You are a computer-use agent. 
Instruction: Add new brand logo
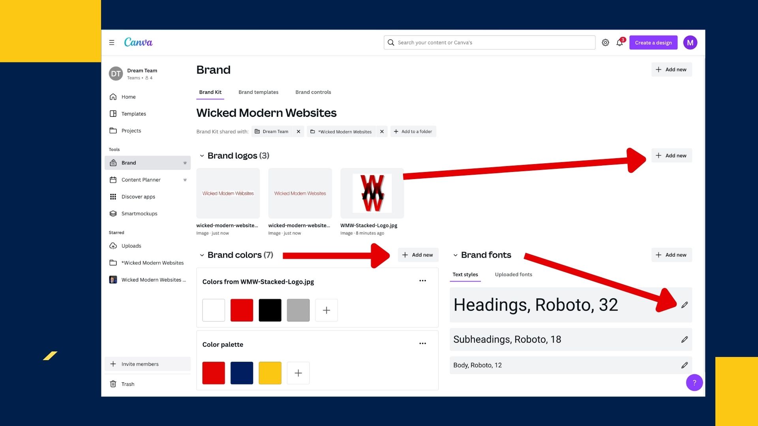[672, 156]
